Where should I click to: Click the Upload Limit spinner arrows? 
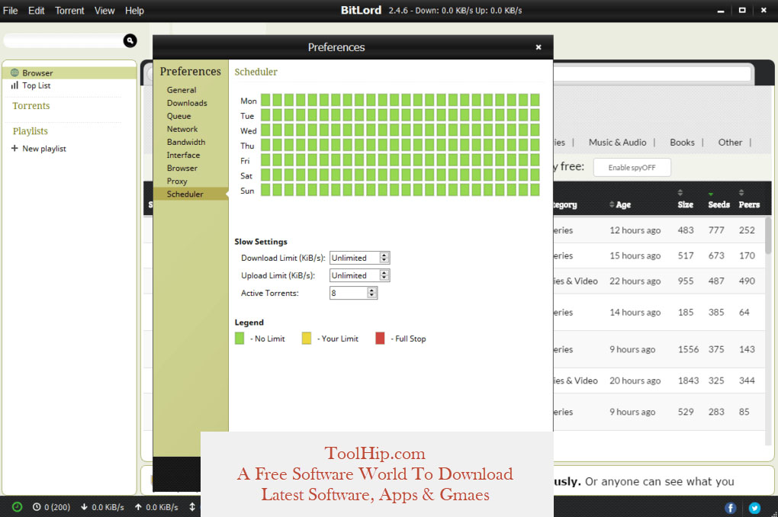(384, 275)
